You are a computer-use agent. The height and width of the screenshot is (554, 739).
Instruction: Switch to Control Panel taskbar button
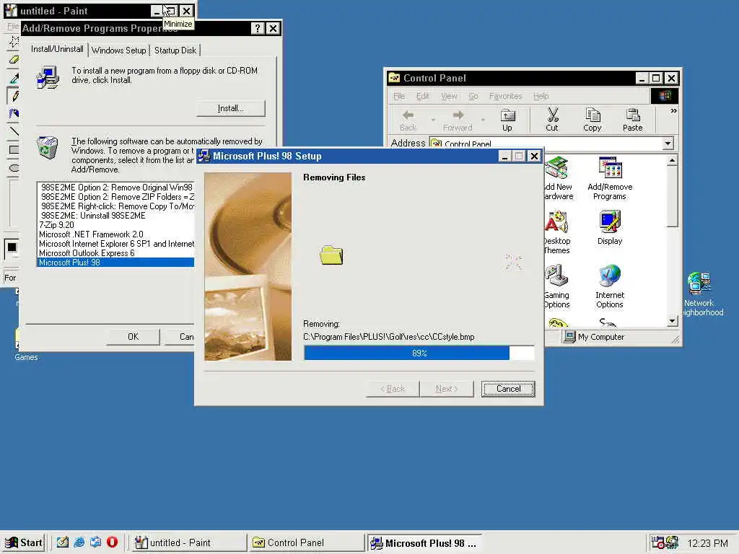point(306,542)
